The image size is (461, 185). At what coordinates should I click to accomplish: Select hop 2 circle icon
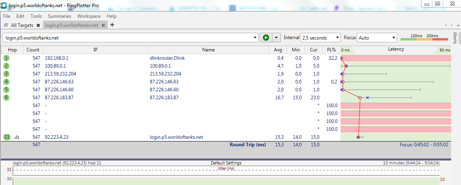(x=6, y=66)
